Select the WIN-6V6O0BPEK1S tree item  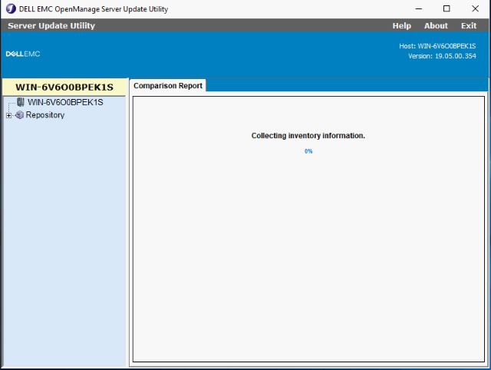point(65,102)
